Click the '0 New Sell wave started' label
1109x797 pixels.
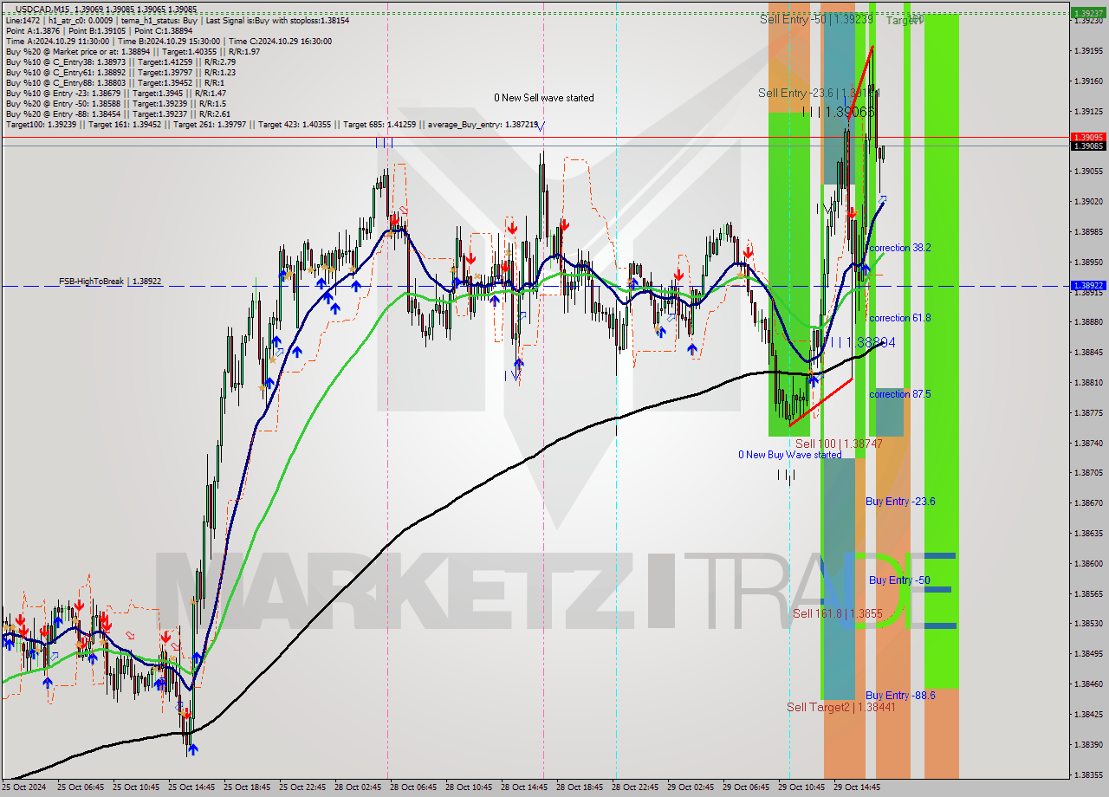tap(544, 98)
